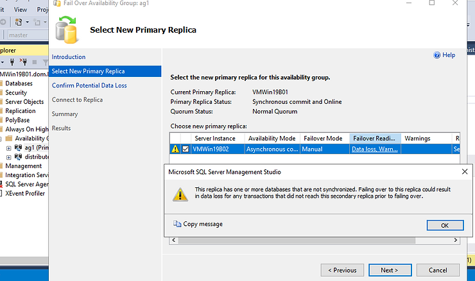Viewport: 475px width, 281px height.
Task: Expand the distributed availability group node
Action: click(8, 157)
